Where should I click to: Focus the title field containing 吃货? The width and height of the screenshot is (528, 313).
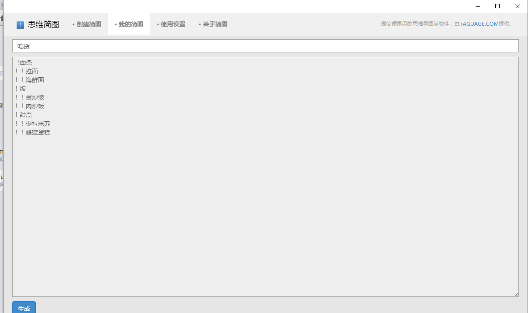266,46
